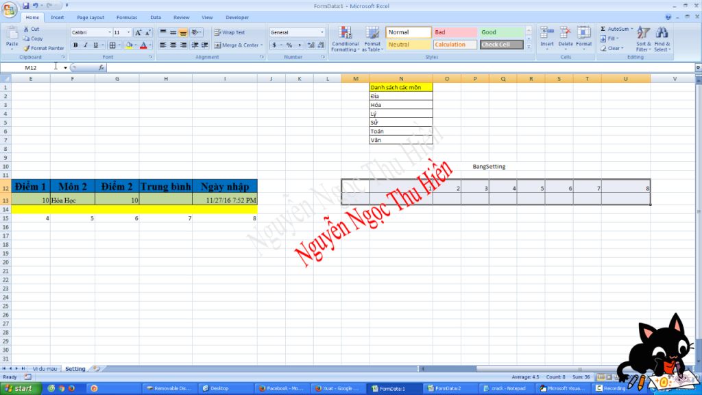Click the yellow fill color button
This screenshot has height=395, width=702.
coord(129,45)
